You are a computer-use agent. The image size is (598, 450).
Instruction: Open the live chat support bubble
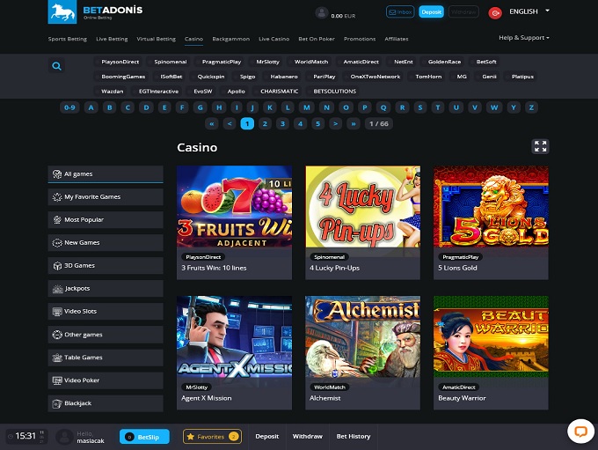coord(579,432)
